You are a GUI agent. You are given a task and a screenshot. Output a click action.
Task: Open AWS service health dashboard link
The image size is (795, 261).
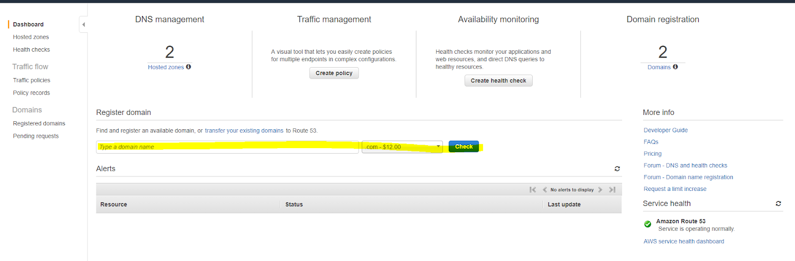[684, 242]
